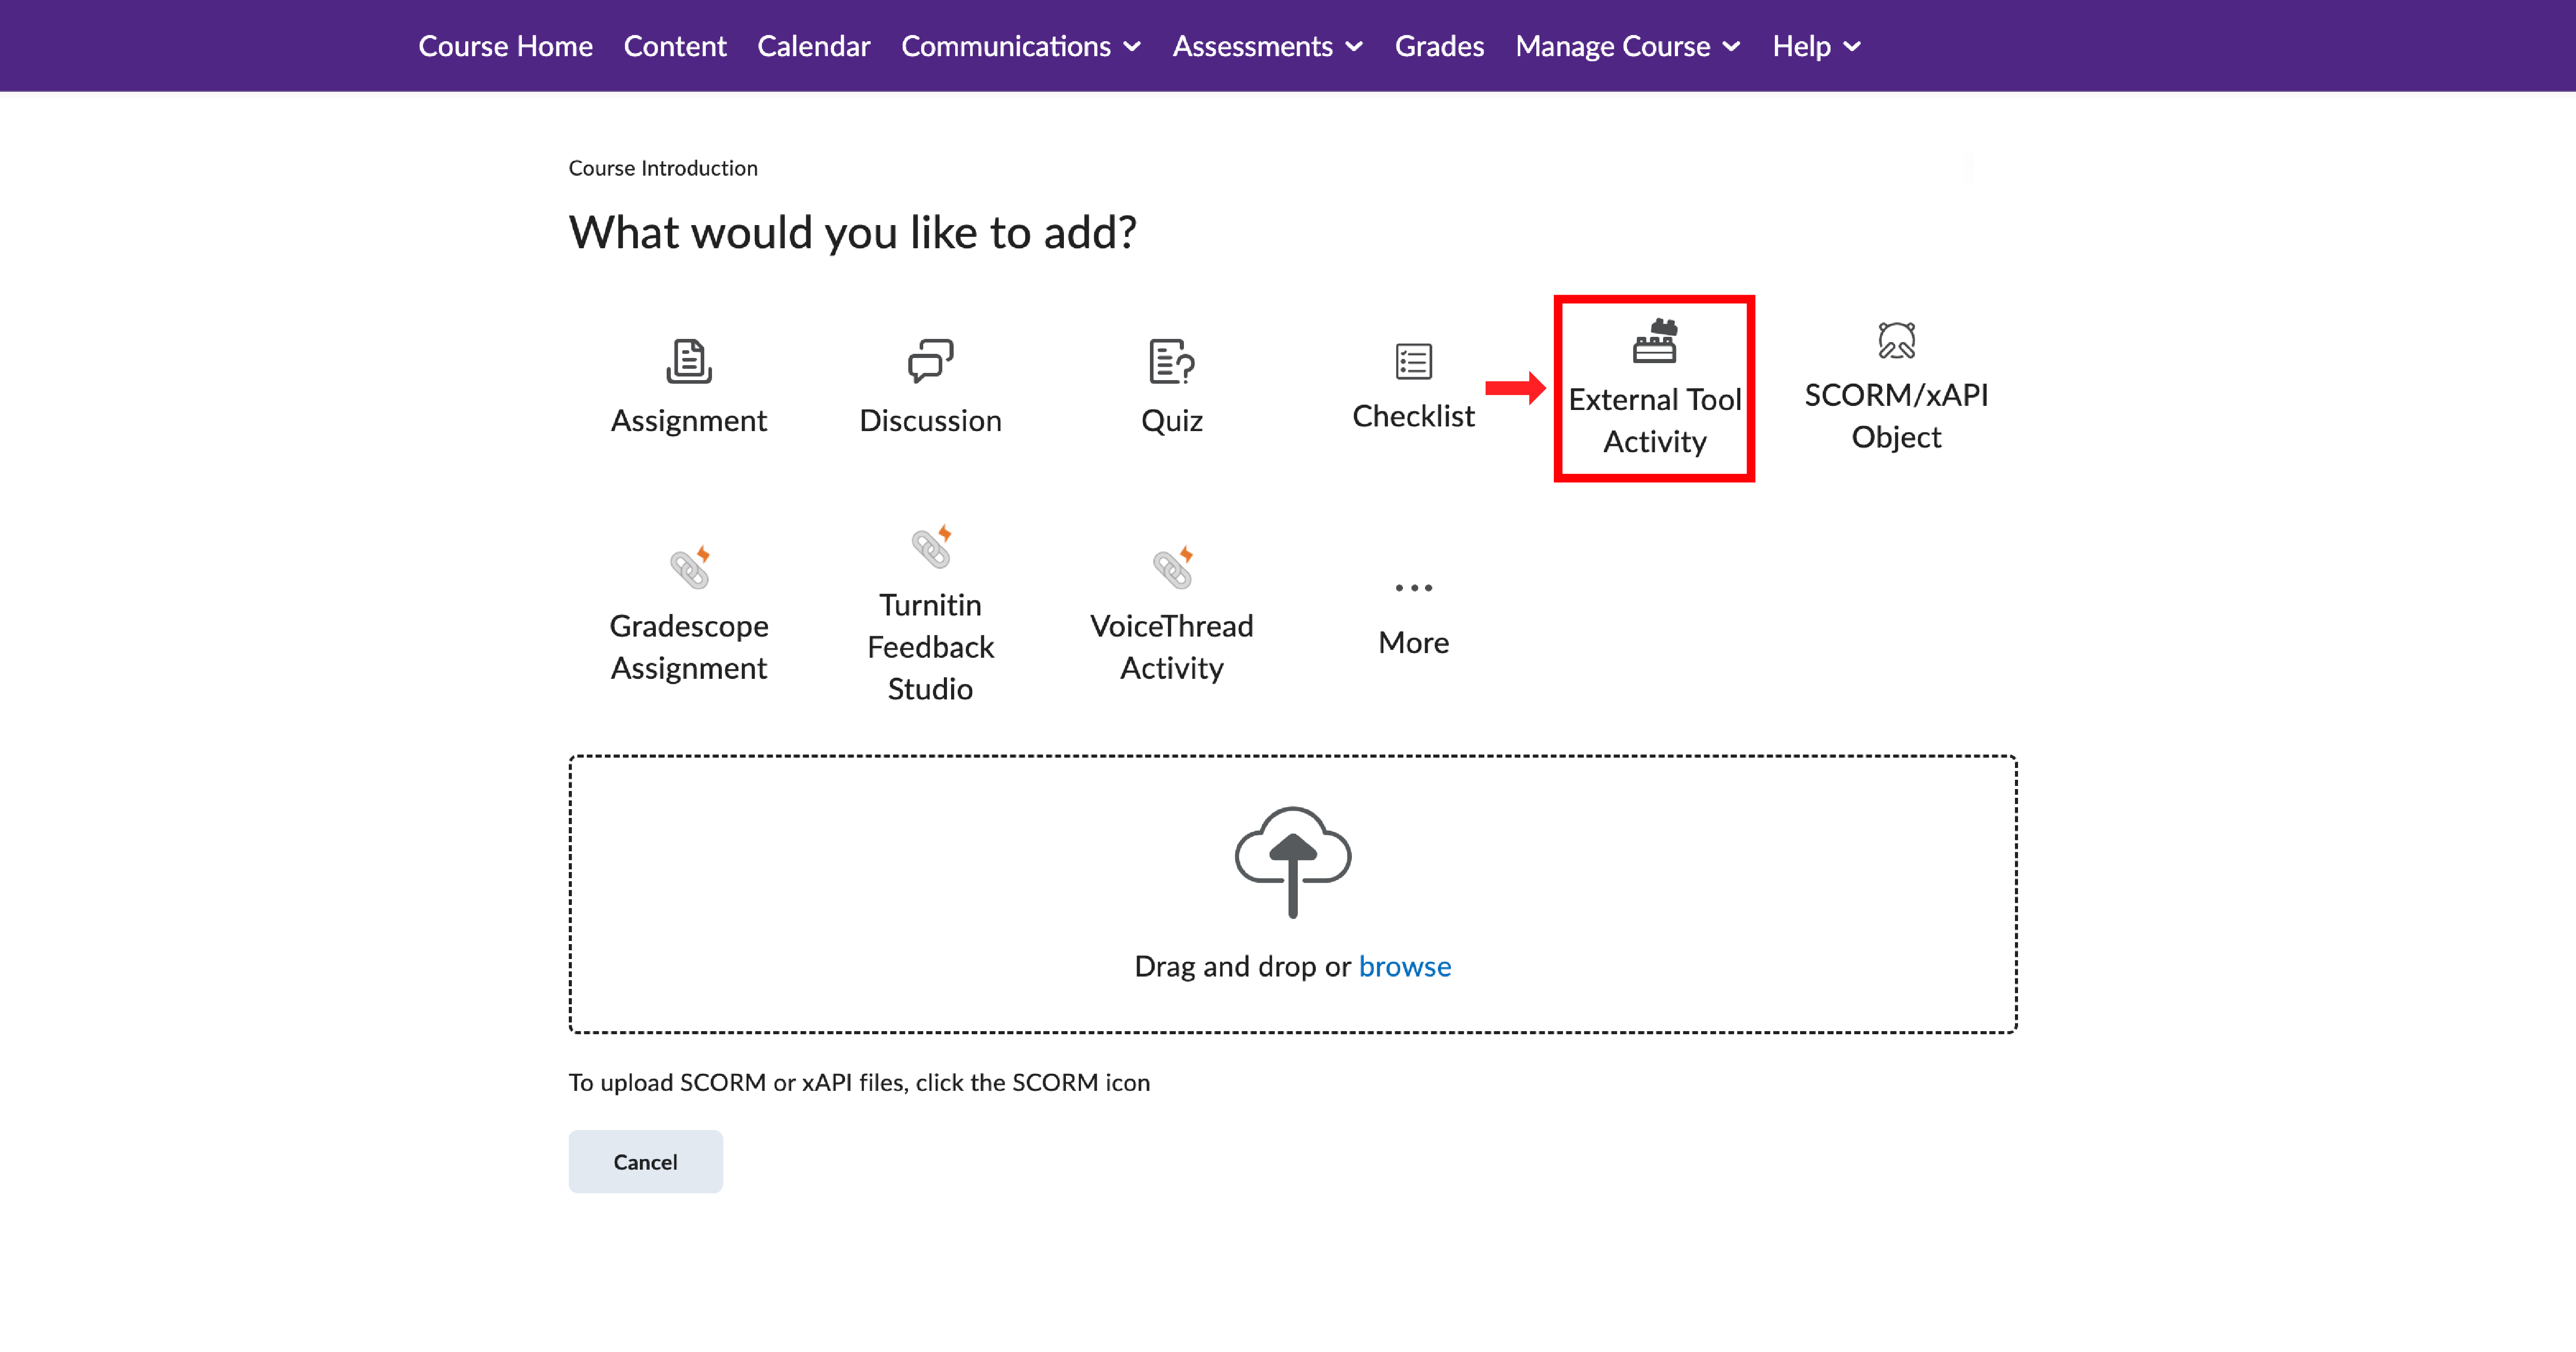Open the Manage Course dropdown
Viewport: 2576px width, 1352px height.
coord(1626,45)
